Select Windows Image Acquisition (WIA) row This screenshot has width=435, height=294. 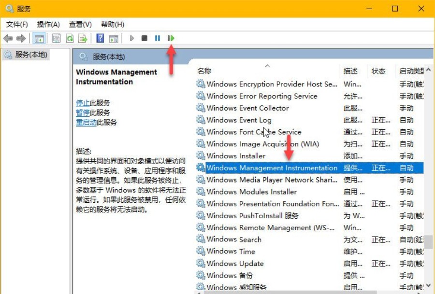click(310, 144)
